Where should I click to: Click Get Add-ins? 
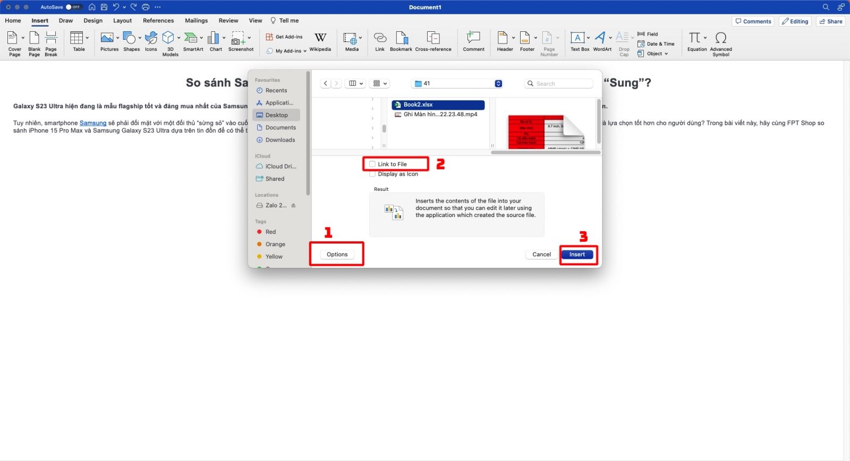284,37
